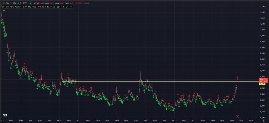Click the TradingView logo in chart corner
This screenshot has height=123, width=269.
click(x=5, y=115)
